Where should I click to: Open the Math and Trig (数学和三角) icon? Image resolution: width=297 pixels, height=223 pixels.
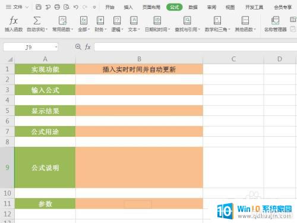[x=217, y=20]
